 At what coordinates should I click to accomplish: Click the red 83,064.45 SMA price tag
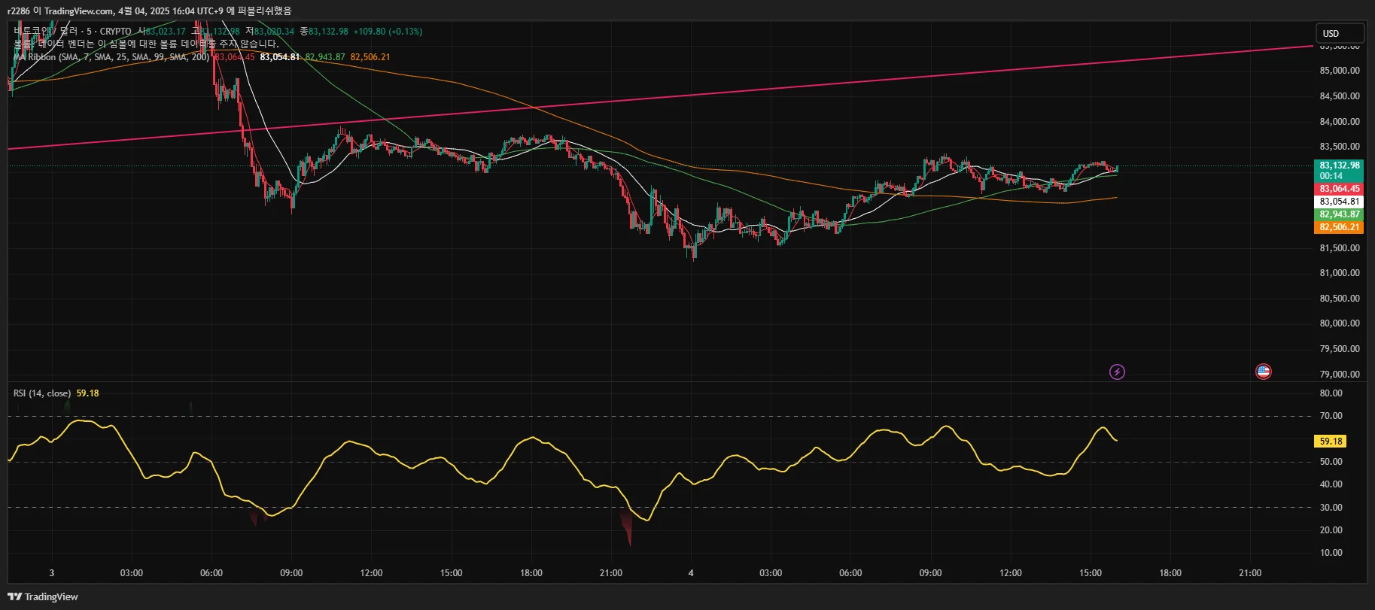1339,189
